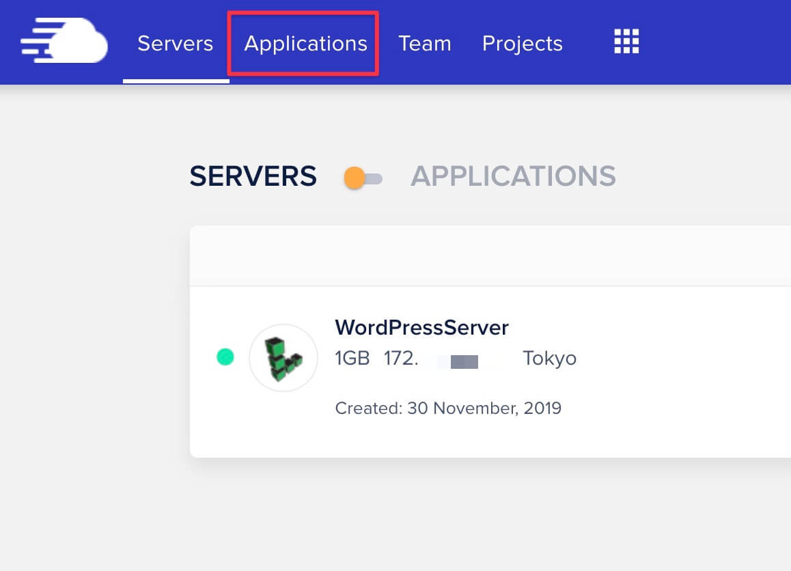Click the Cloudways cloud logo
The width and height of the screenshot is (791, 571).
click(64, 40)
